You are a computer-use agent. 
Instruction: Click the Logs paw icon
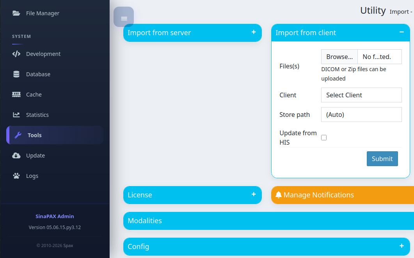click(16, 176)
